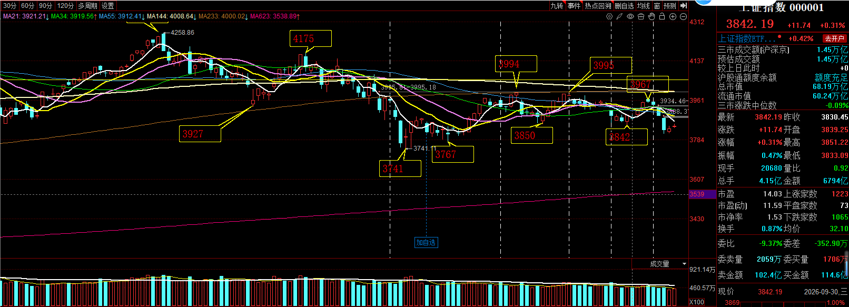The image size is (849, 307).
Task: Select the hand pan tool icon
Action: (651, 16)
